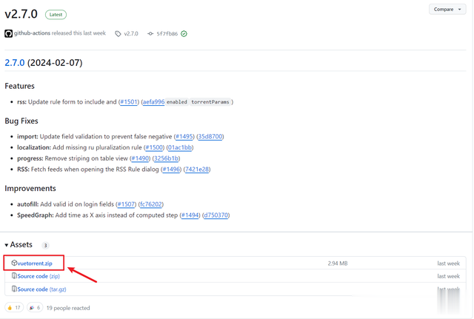Open commit 35d8700
This screenshot has height=319, width=474.
click(x=210, y=136)
